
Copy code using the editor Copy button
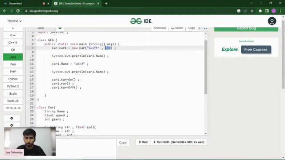(x=191, y=28)
